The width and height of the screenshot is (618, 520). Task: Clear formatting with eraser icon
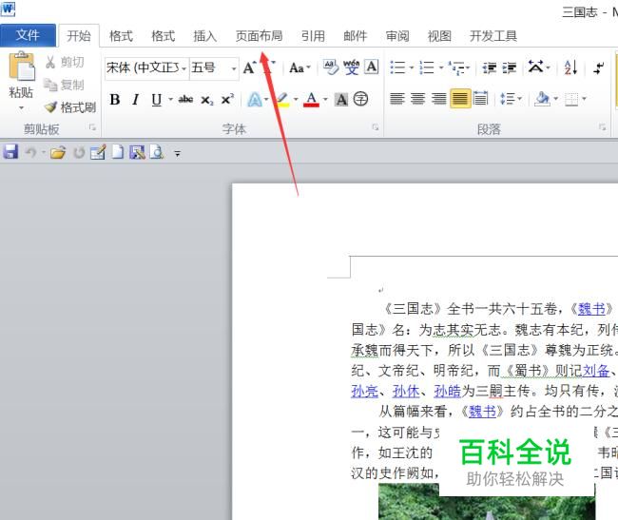click(x=331, y=67)
